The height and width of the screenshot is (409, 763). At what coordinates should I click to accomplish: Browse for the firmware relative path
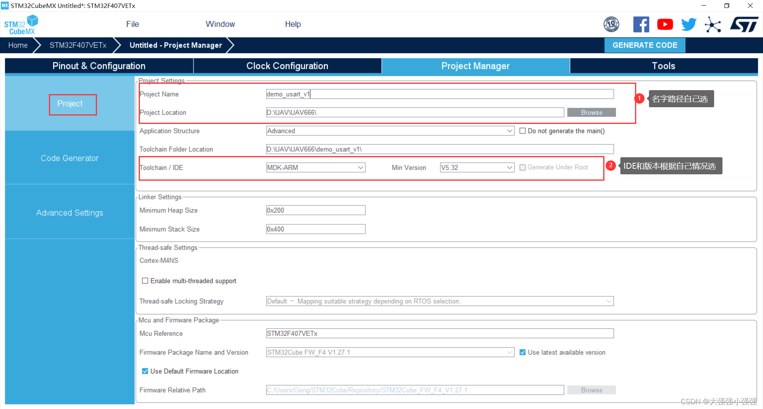click(591, 390)
